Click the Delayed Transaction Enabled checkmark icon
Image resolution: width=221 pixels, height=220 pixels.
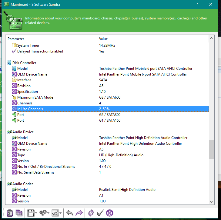pyautogui.click(x=14, y=51)
